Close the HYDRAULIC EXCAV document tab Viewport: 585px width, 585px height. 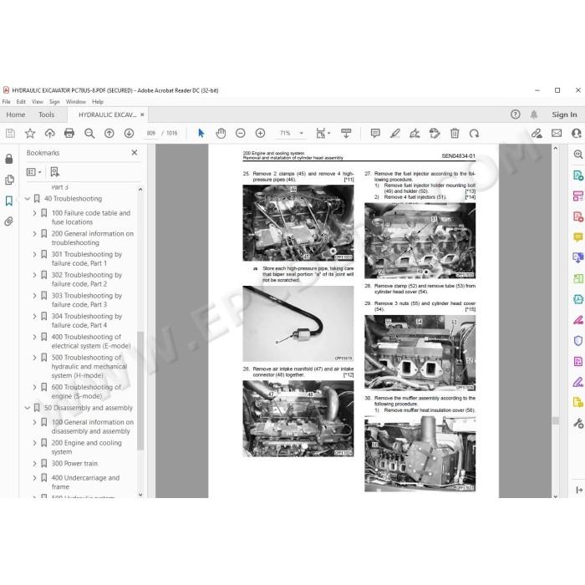(x=142, y=114)
